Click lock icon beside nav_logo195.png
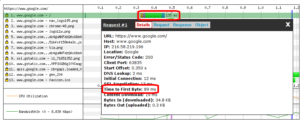303x124 pixels. coord(7,21)
